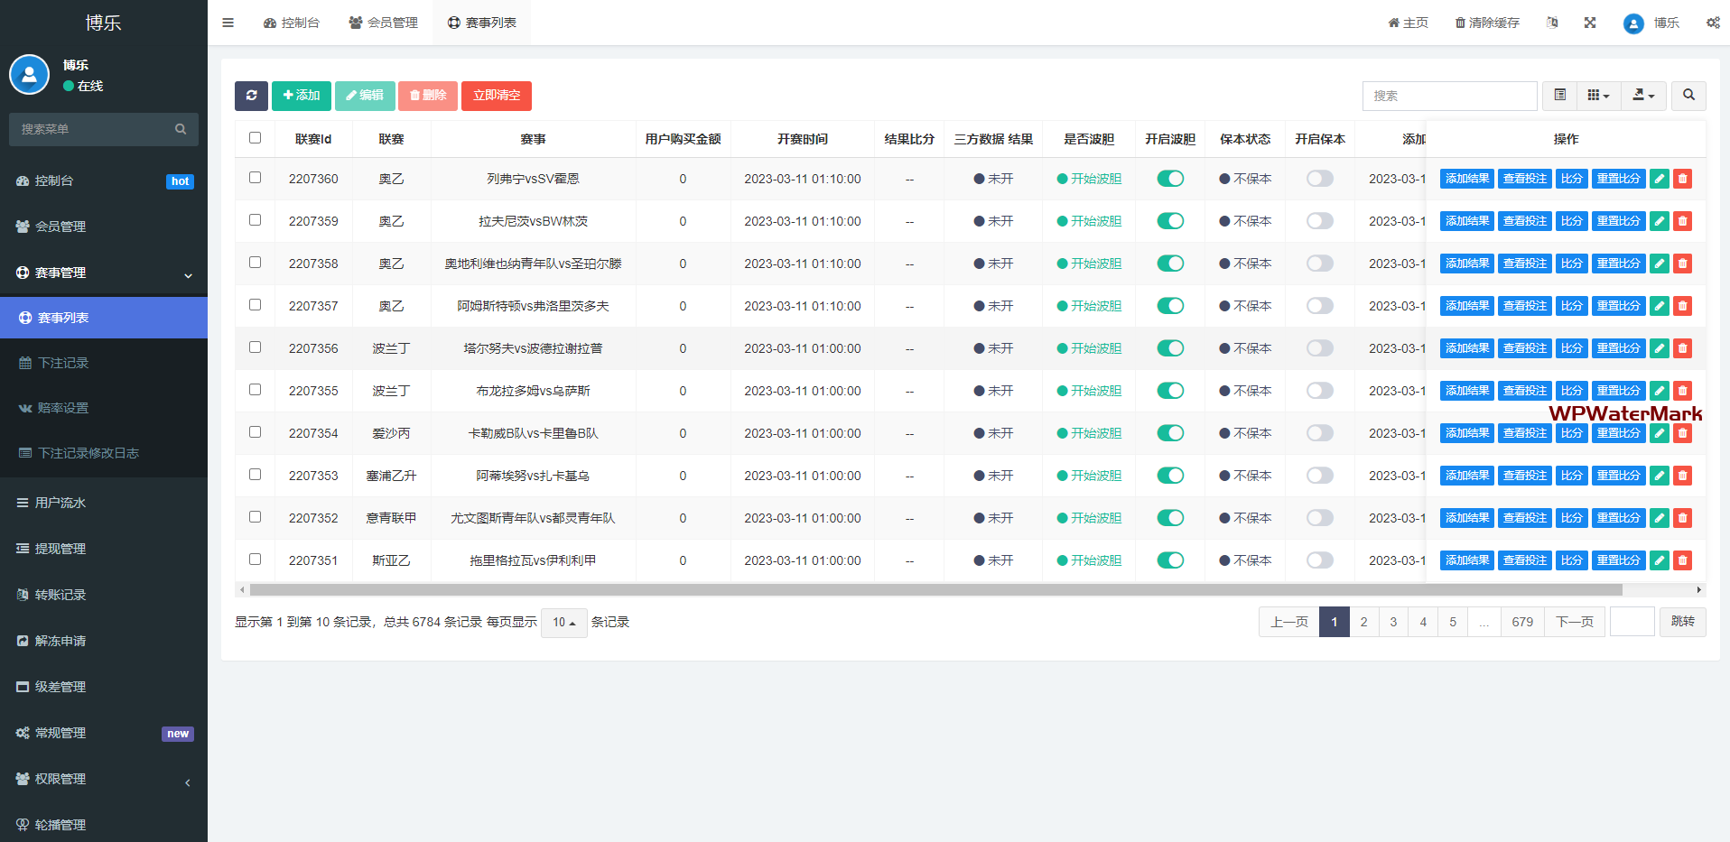The image size is (1730, 842).
Task: Check the row 2207360 checkbox
Action: coord(255,178)
